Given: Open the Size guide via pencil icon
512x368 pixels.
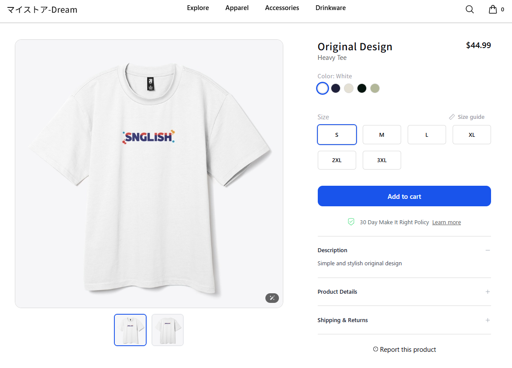Looking at the screenshot, I should 451,117.
